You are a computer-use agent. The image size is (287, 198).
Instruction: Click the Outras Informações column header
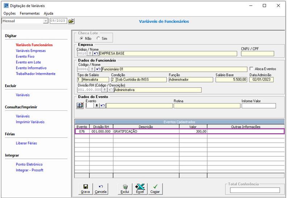pos(246,127)
